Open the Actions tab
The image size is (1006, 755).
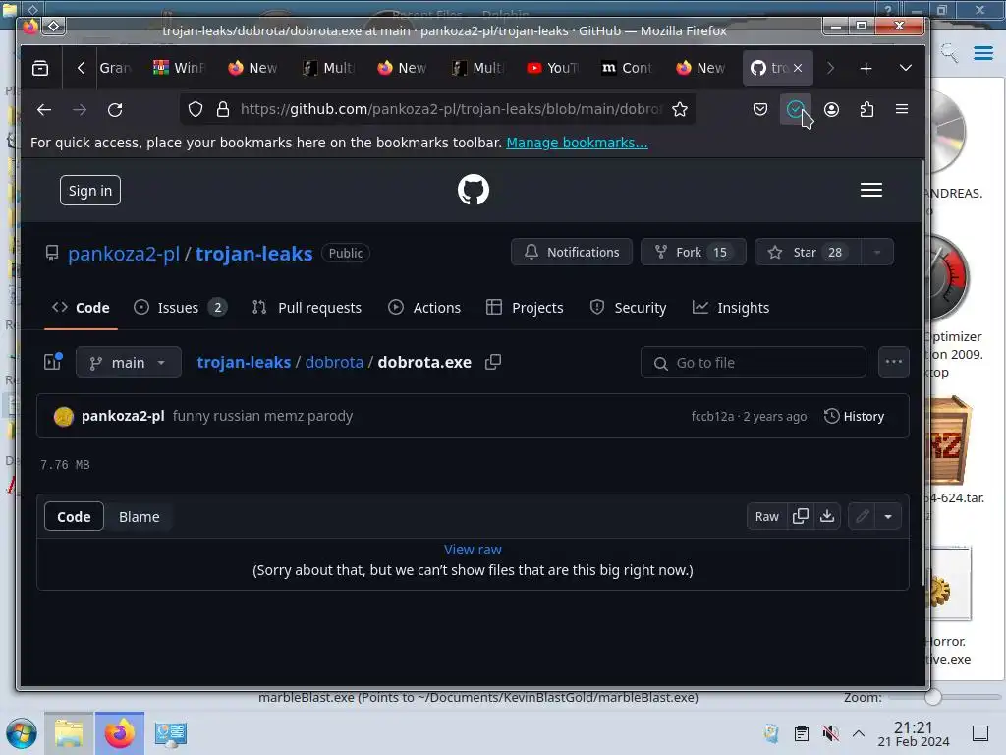[x=424, y=308]
